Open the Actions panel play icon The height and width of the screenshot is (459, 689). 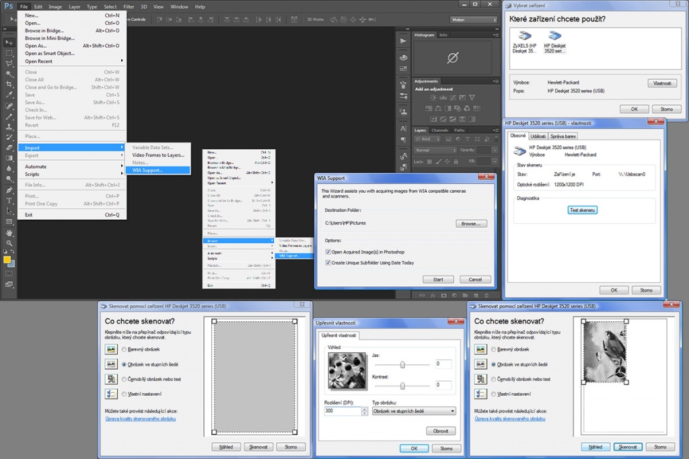click(x=403, y=41)
